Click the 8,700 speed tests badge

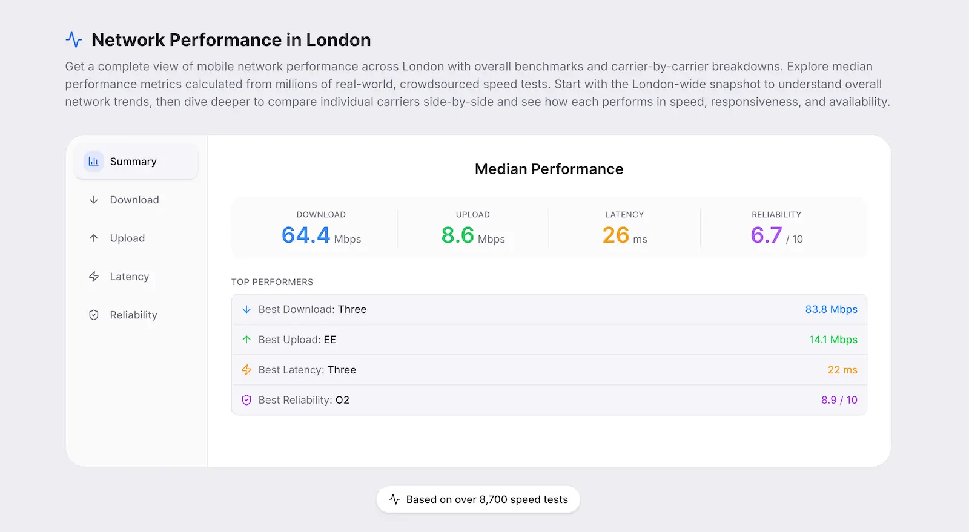pos(478,499)
